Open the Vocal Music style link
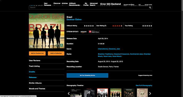Screen dimensions: 183x97 (117, 56)
